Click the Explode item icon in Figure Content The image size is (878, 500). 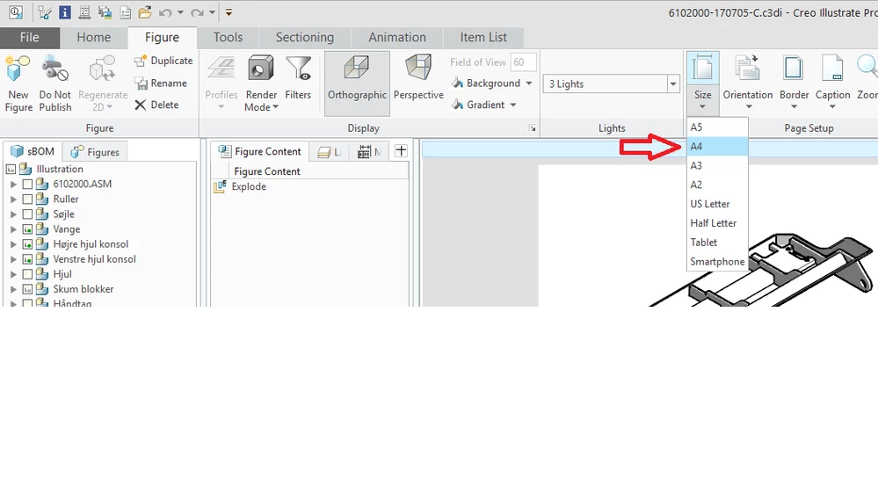coord(220,186)
